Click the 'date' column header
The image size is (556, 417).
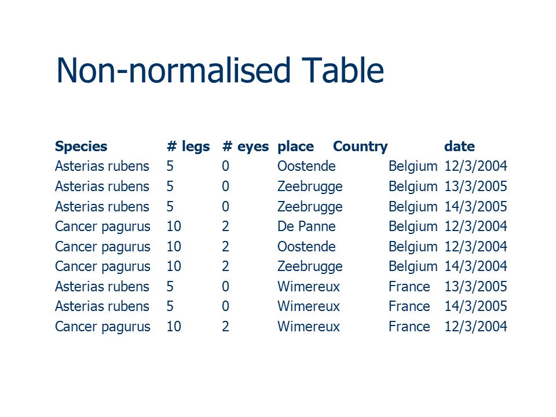[459, 146]
